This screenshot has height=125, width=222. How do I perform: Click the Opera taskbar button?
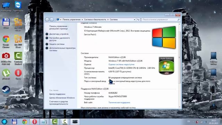click(35, 122)
